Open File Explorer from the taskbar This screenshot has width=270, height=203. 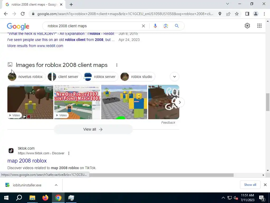[32, 198]
